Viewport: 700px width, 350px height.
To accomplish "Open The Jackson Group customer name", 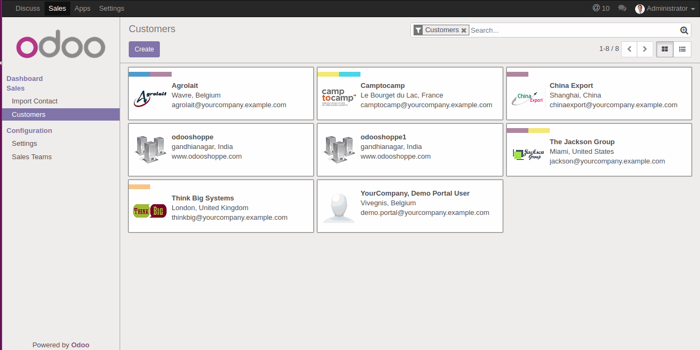I will pos(582,142).
